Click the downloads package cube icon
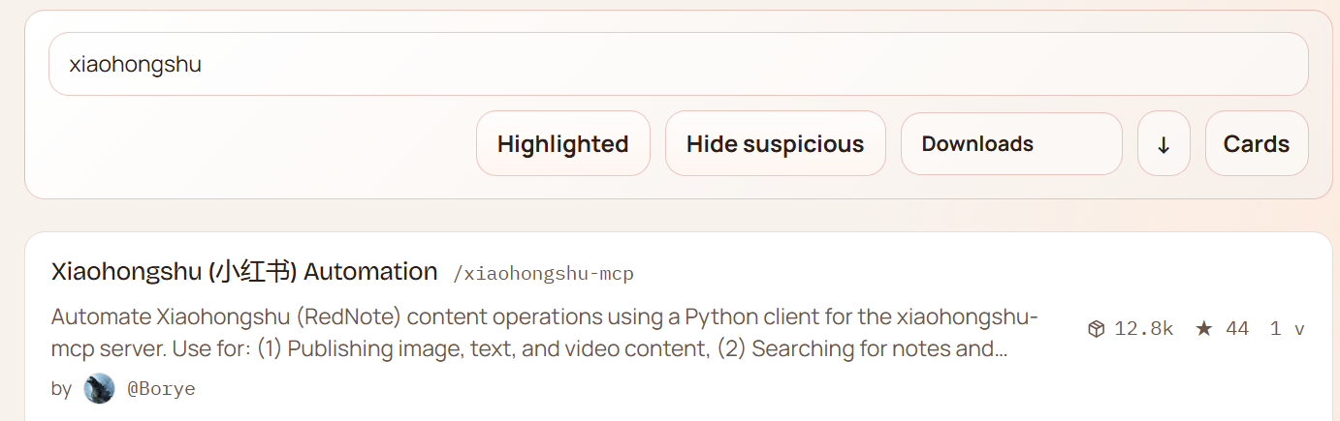 click(x=1097, y=329)
